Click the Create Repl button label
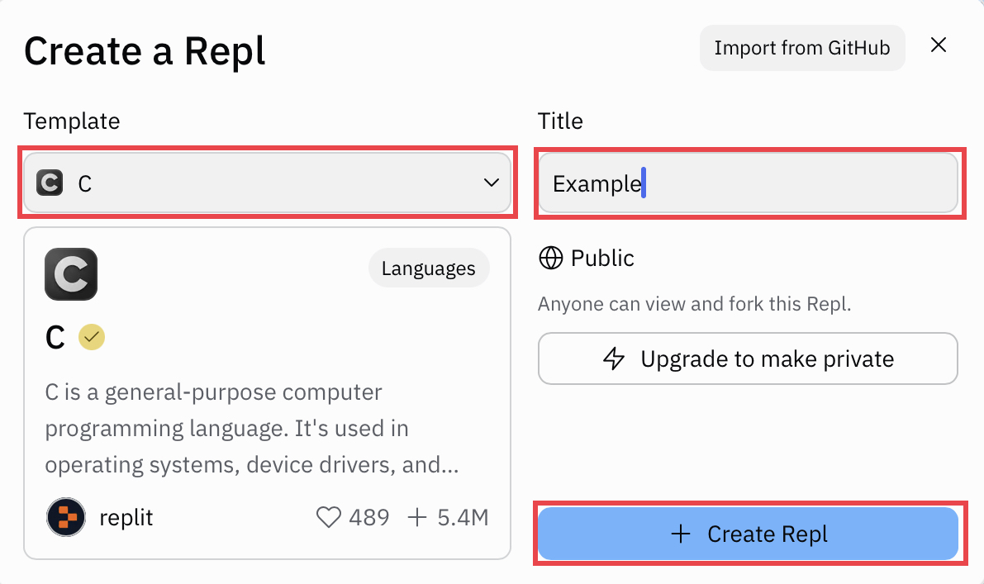Image resolution: width=984 pixels, height=584 pixels. pos(767,534)
